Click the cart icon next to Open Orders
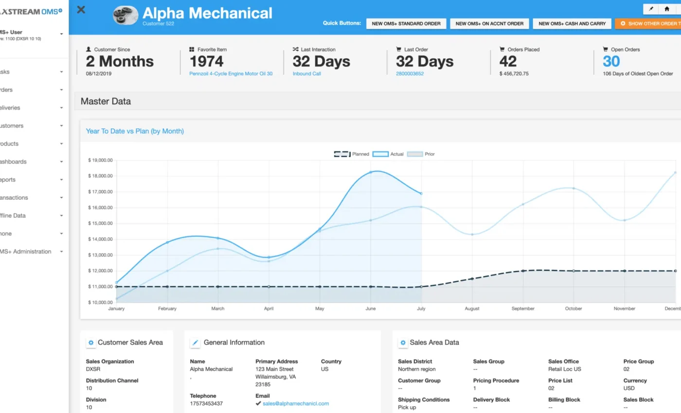 click(606, 50)
